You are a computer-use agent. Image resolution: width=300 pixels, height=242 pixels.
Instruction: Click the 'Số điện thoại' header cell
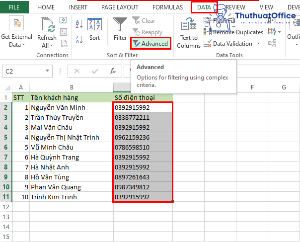click(x=143, y=97)
